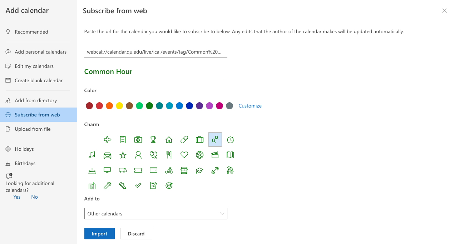Open the Customize color link
The width and height of the screenshot is (454, 244).
point(250,106)
